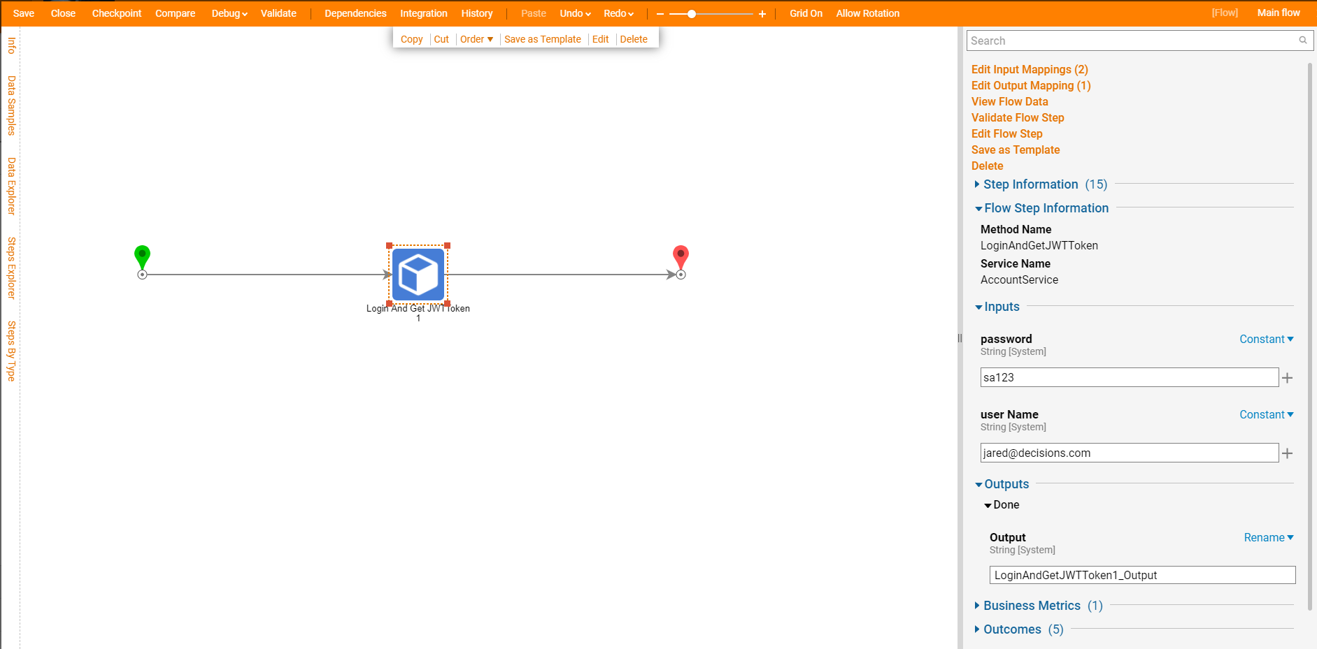Screen dimensions: 1317x649
Task: Click the user Name value field
Action: pos(1130,453)
